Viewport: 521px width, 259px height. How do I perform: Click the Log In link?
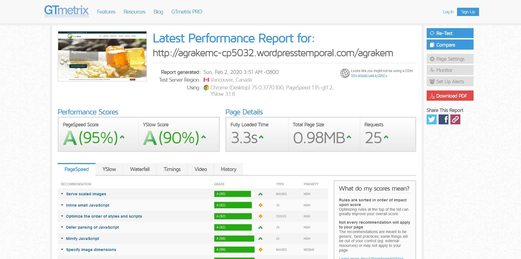click(448, 12)
